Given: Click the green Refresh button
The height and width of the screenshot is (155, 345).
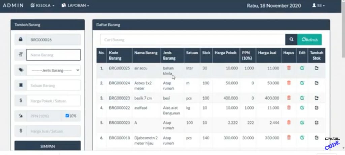Looking at the screenshot, I should click(309, 40).
